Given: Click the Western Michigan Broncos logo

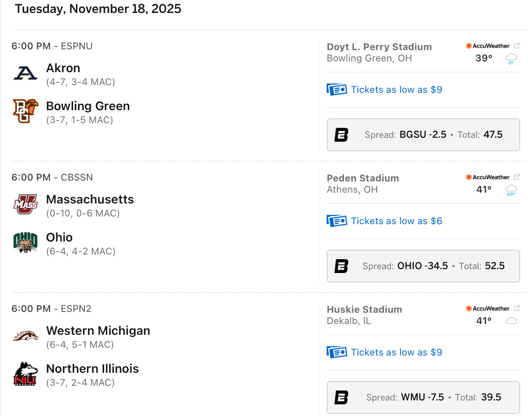Looking at the screenshot, I should click(25, 336).
